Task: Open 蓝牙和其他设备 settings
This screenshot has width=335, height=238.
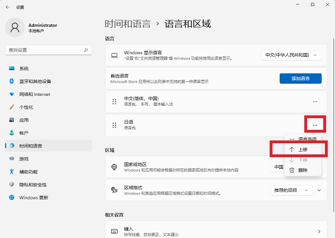Action: tap(35, 81)
